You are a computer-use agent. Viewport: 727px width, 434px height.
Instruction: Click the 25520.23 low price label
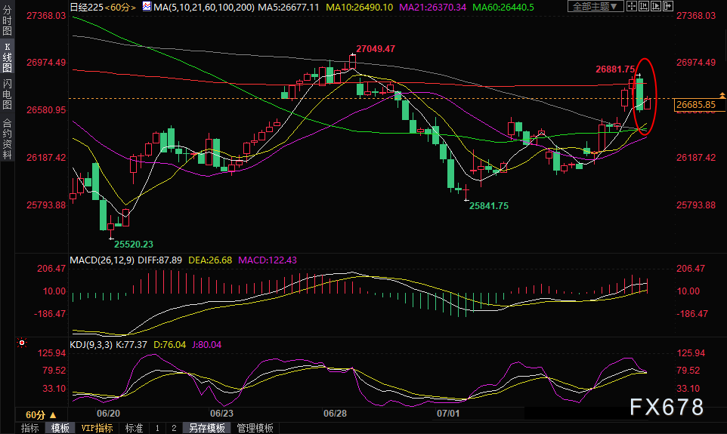coord(134,244)
